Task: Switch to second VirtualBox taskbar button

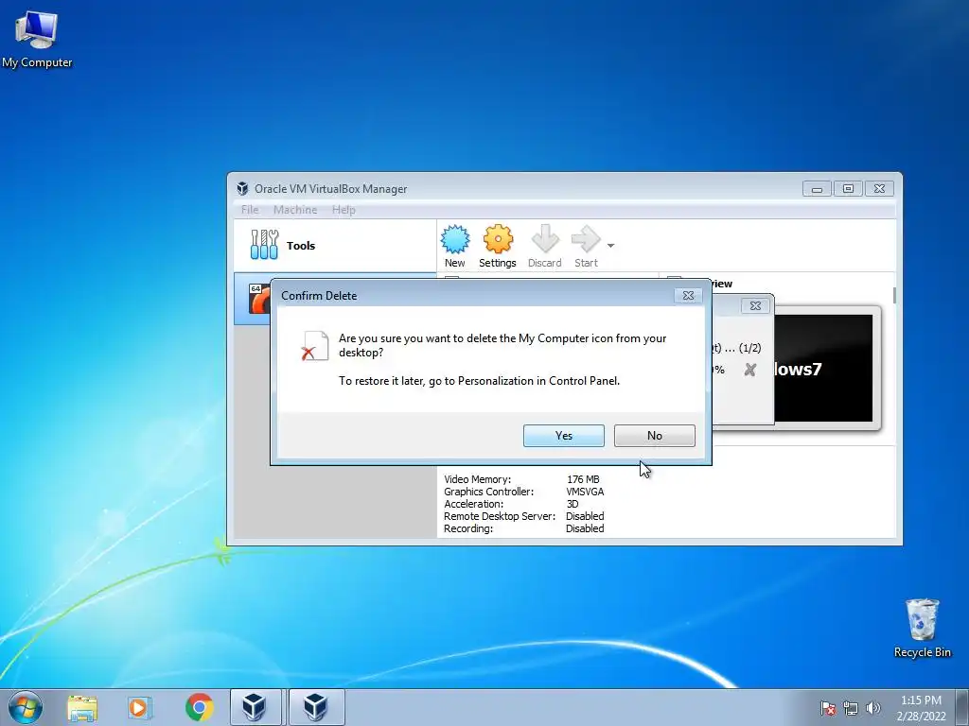Action: 316,707
